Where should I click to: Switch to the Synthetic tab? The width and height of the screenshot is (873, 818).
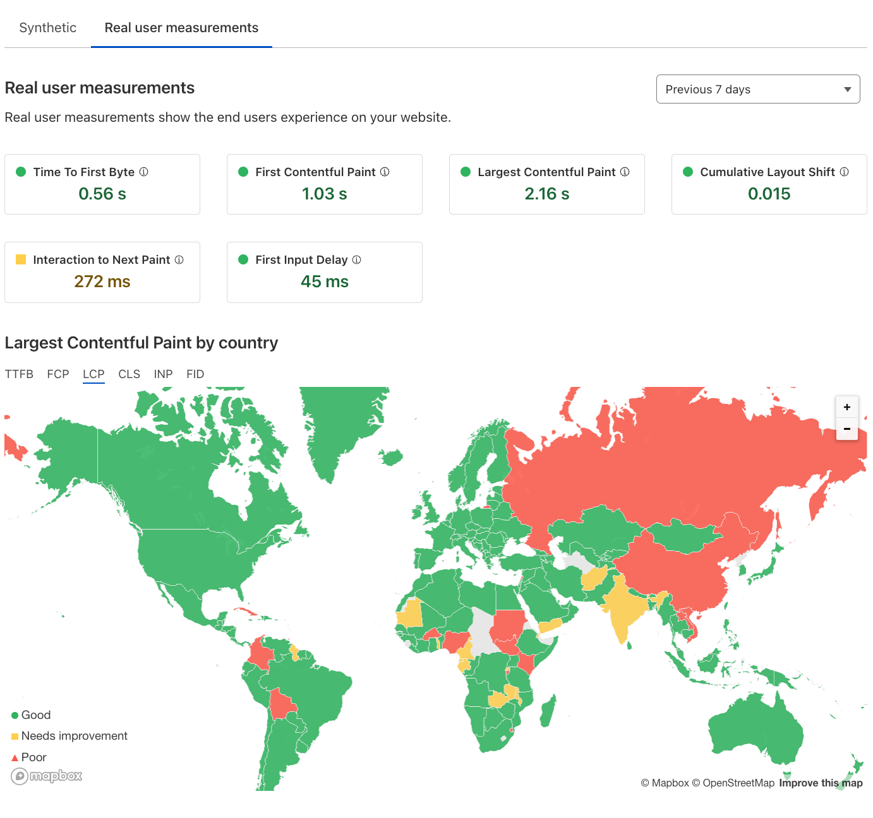click(48, 28)
